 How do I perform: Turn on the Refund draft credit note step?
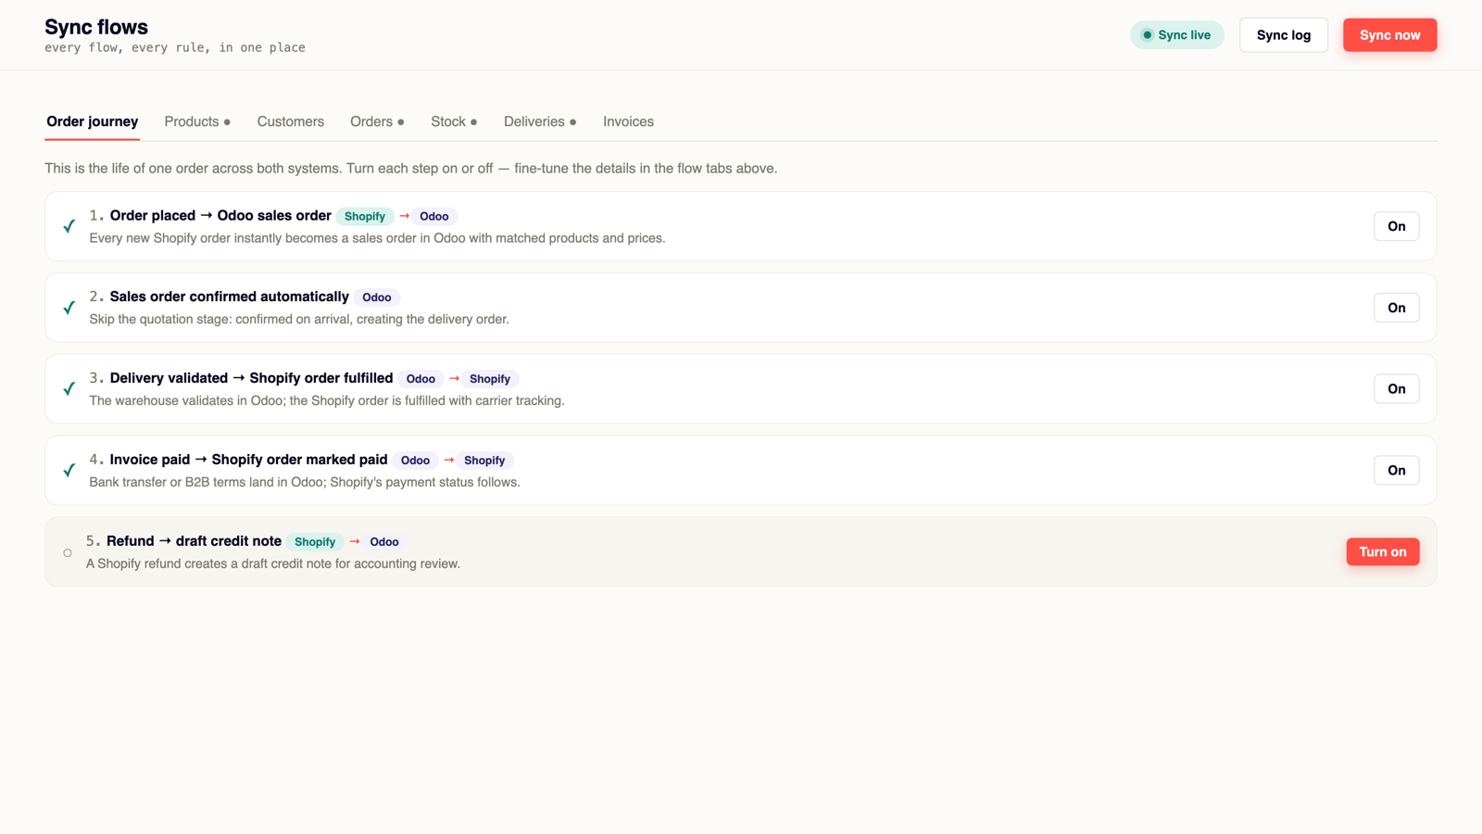[1383, 552]
